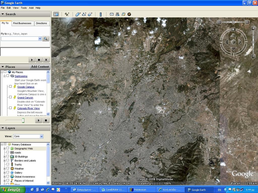Screen dimensions: 258x193
Task: Open the view in Google Maps icon
Action: point(123,14)
